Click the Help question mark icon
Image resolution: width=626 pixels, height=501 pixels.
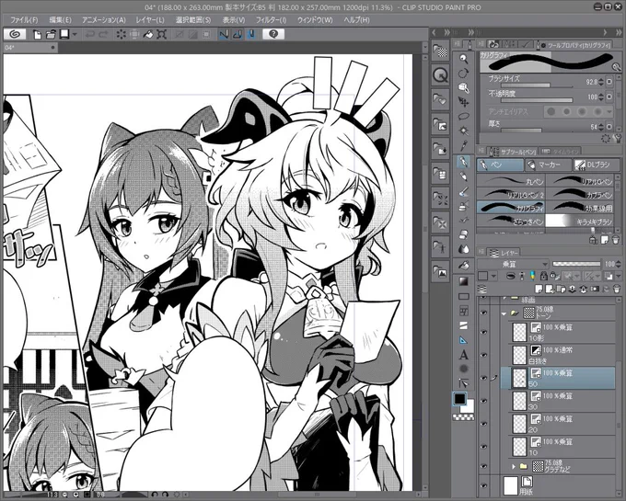point(273,34)
